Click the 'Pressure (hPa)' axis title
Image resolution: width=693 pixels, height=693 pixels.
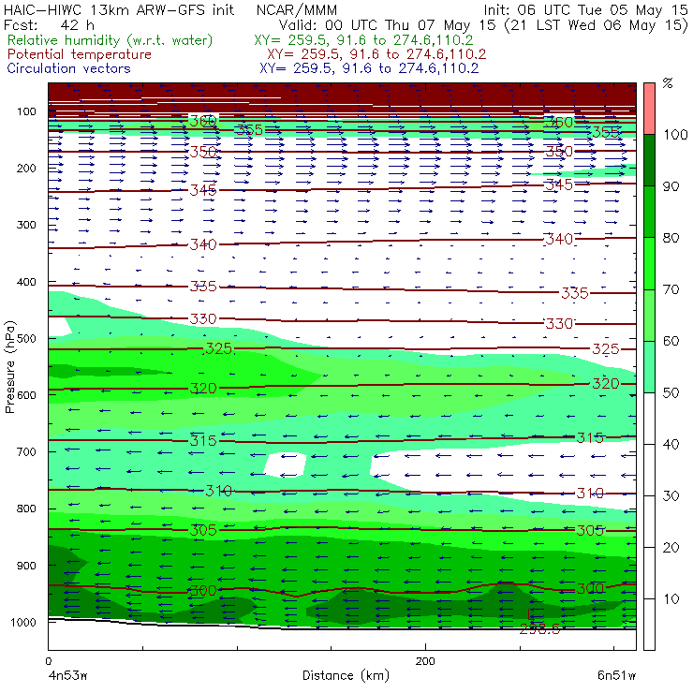(x=9, y=367)
